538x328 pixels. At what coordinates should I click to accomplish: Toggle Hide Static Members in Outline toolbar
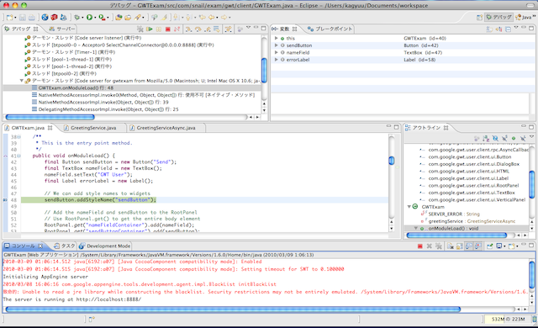click(504, 138)
